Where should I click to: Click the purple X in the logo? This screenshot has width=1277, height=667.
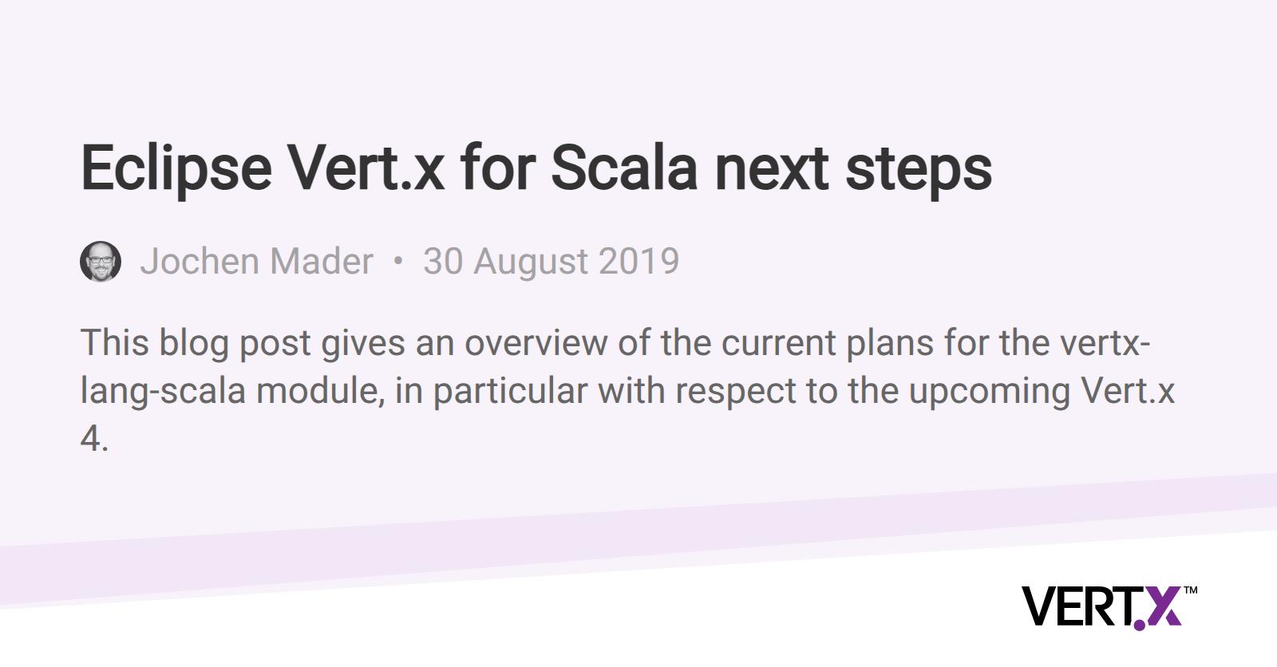tap(1162, 606)
